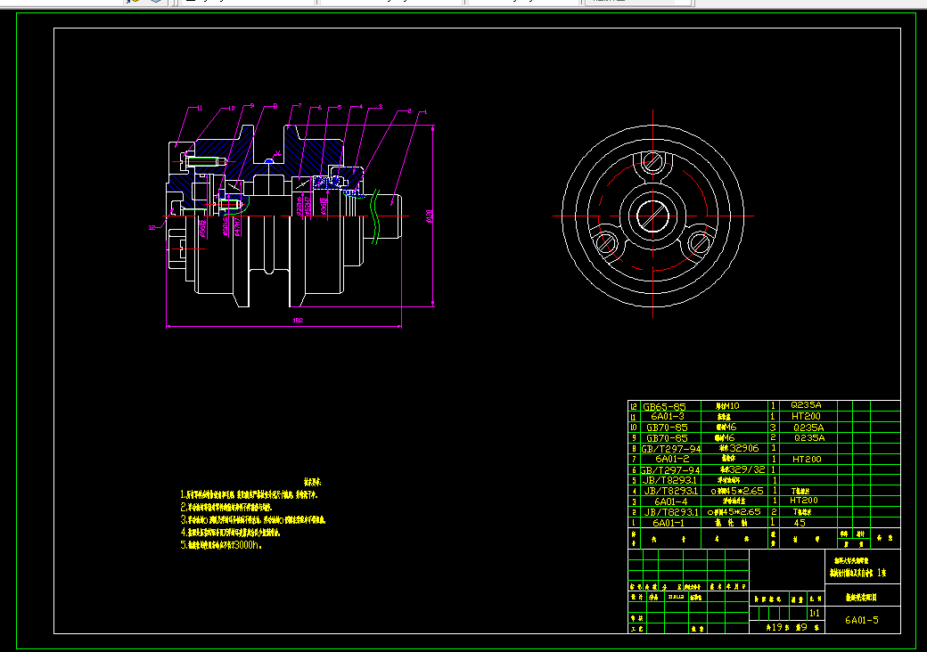The image size is (927, 652).
Task: Select top screw head in circular end view
Action: tap(652, 162)
